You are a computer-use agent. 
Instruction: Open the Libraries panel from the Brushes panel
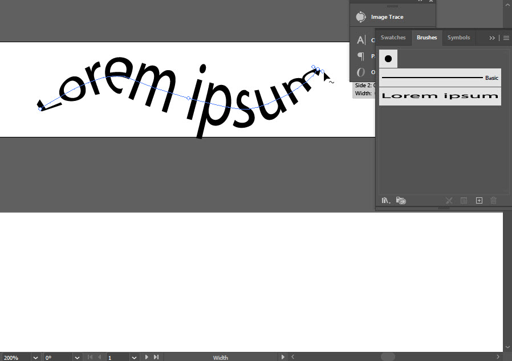coord(401,200)
